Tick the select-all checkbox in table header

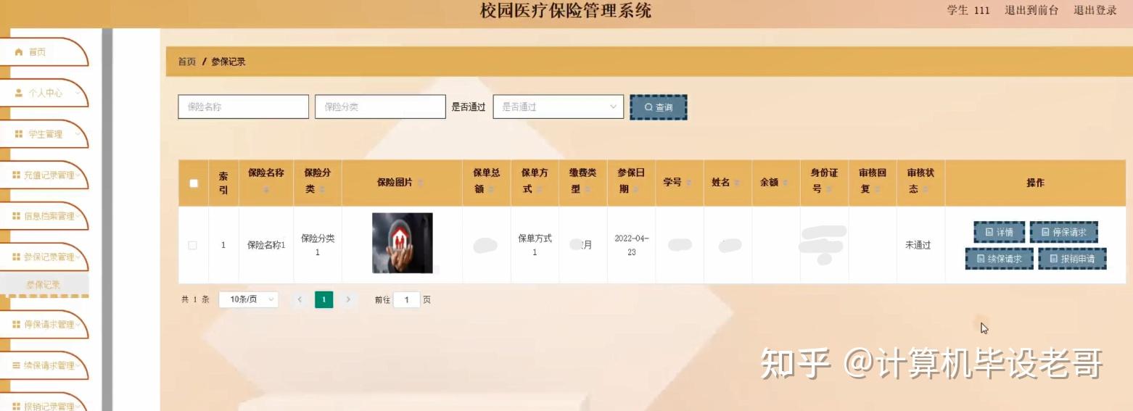pos(194,183)
